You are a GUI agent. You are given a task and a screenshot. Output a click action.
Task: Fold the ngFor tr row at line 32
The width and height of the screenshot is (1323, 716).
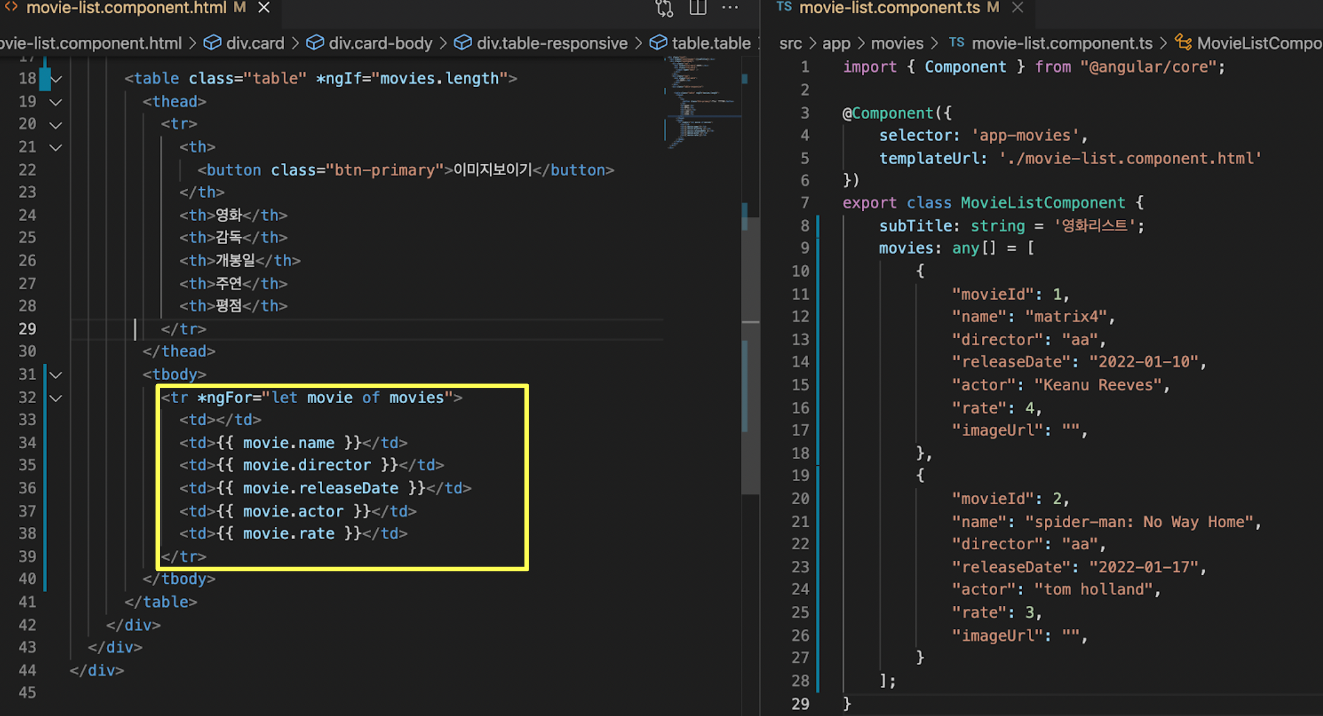tap(56, 398)
